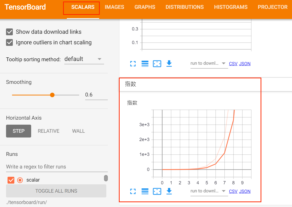
Task: Expand upper chart to full size
Action: 133,64
